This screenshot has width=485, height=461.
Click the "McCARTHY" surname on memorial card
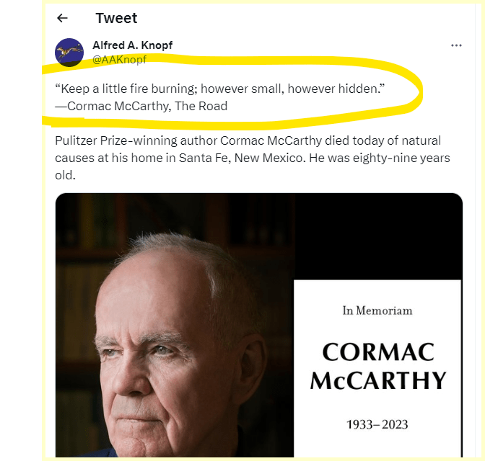tap(378, 380)
